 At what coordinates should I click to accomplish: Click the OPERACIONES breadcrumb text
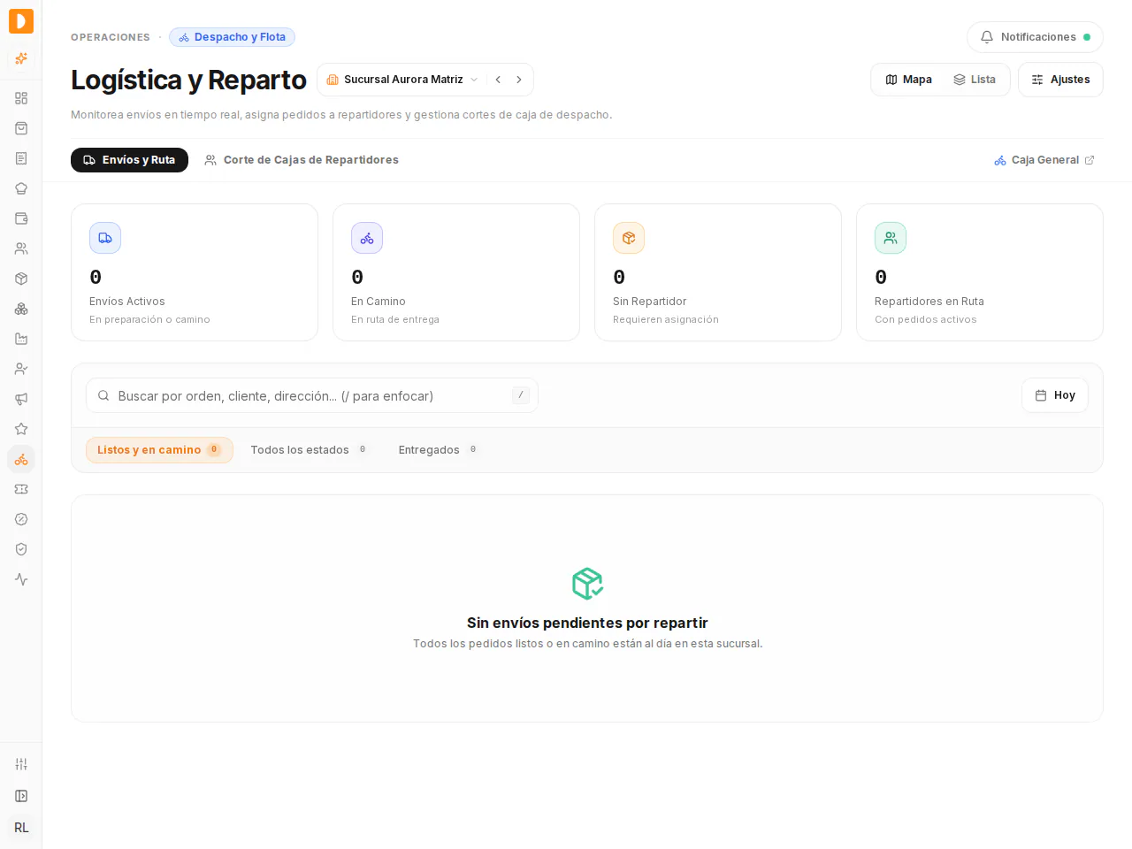click(111, 37)
